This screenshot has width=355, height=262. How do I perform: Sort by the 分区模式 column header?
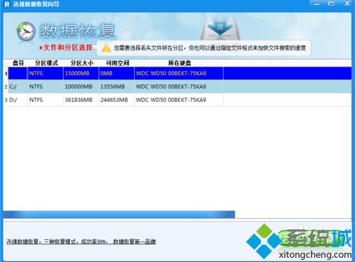[46, 63]
